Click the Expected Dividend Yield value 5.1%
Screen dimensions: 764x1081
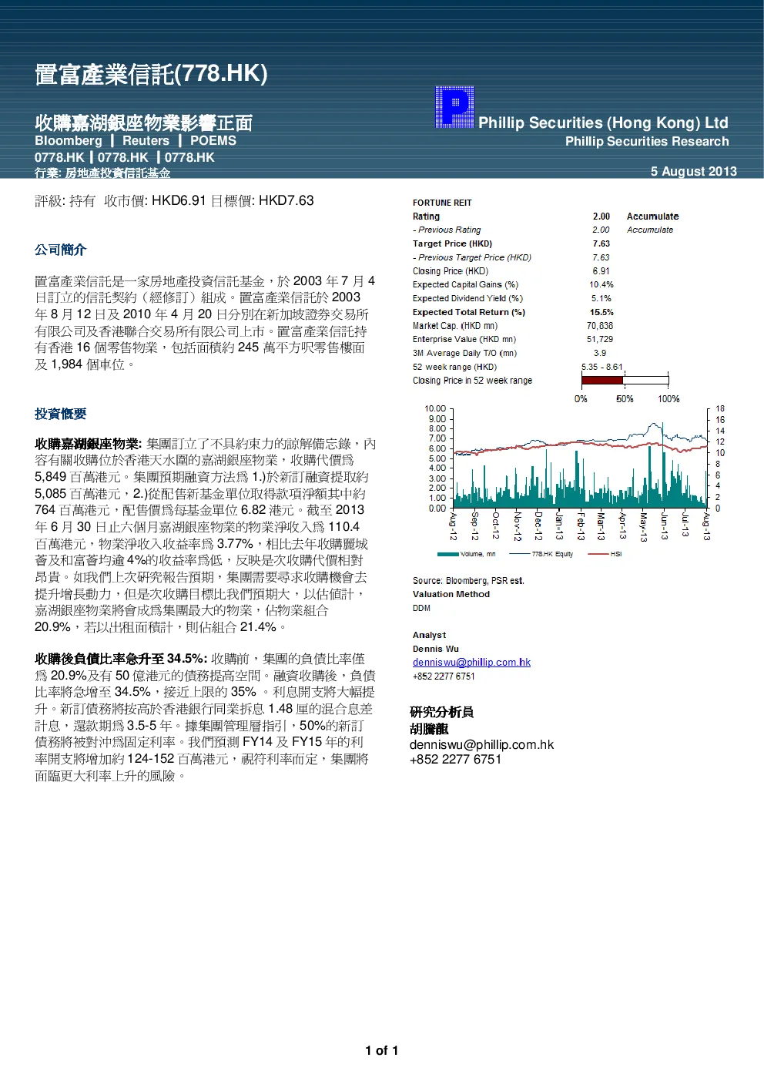601,298
